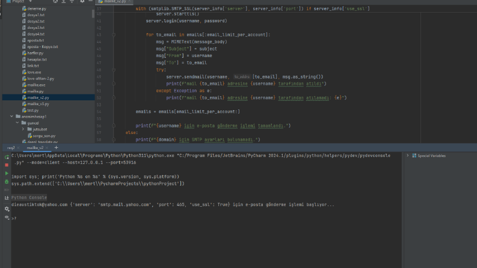Click line number 49 in gutter
477x268 pixels.
(99, 77)
